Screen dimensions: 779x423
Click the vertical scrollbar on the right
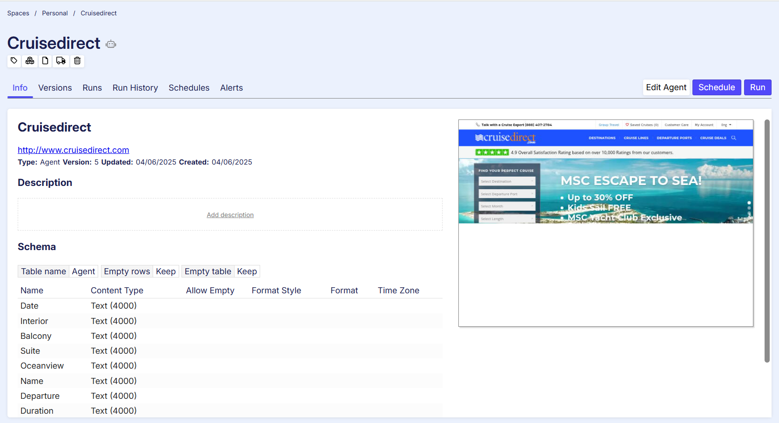767,241
